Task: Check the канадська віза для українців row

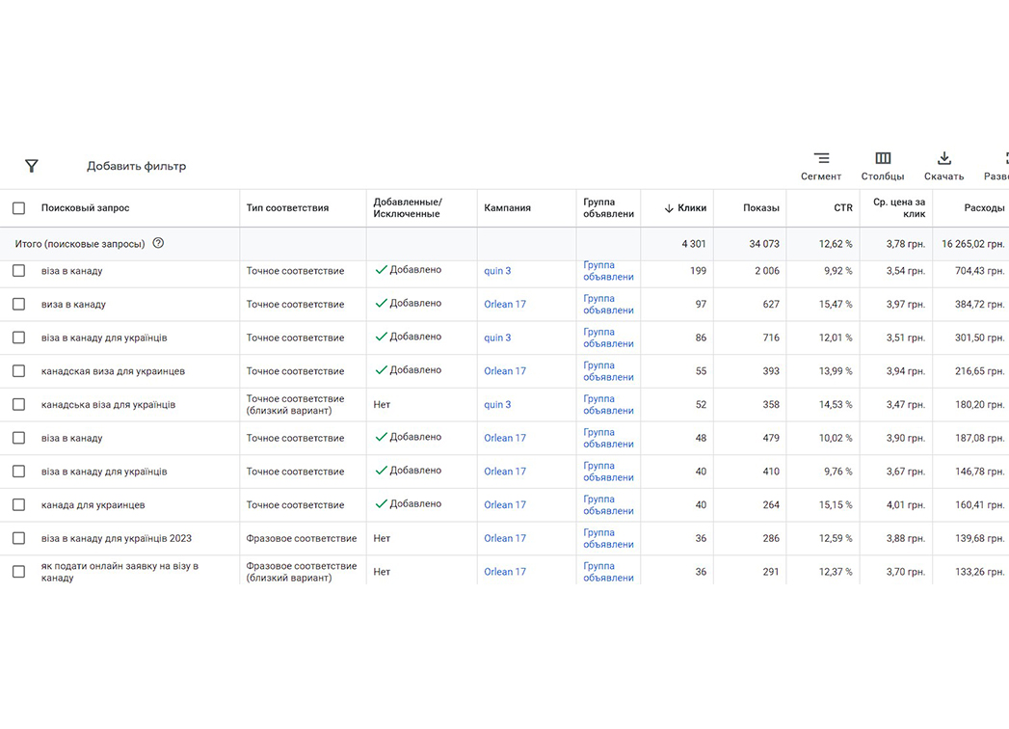Action: coord(18,404)
